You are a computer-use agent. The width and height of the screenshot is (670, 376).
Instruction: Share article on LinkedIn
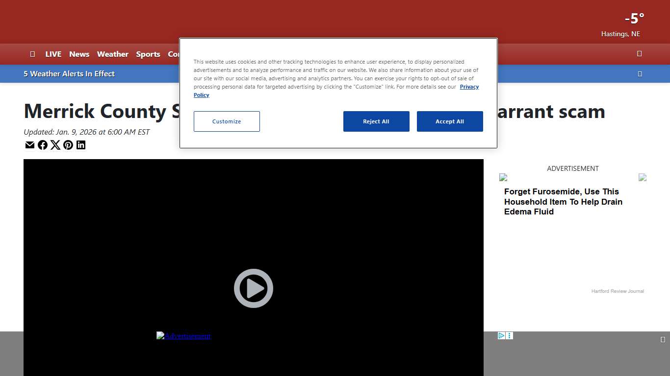tap(81, 145)
